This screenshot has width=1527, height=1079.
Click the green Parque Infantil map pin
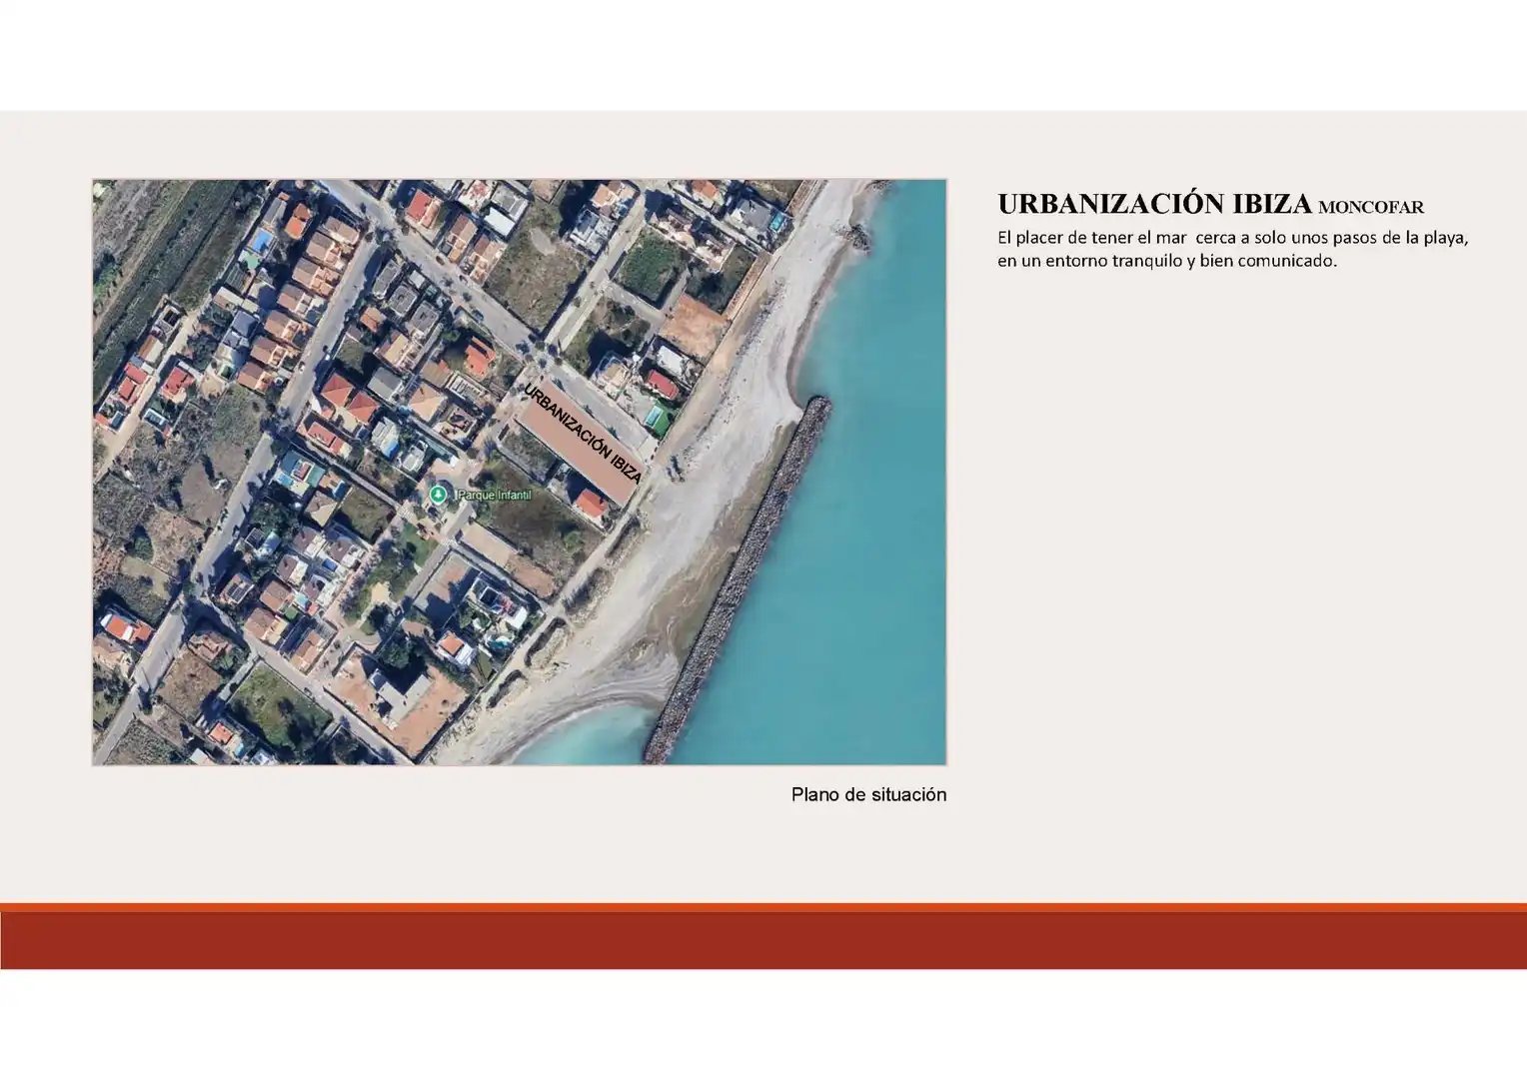pyautogui.click(x=437, y=495)
